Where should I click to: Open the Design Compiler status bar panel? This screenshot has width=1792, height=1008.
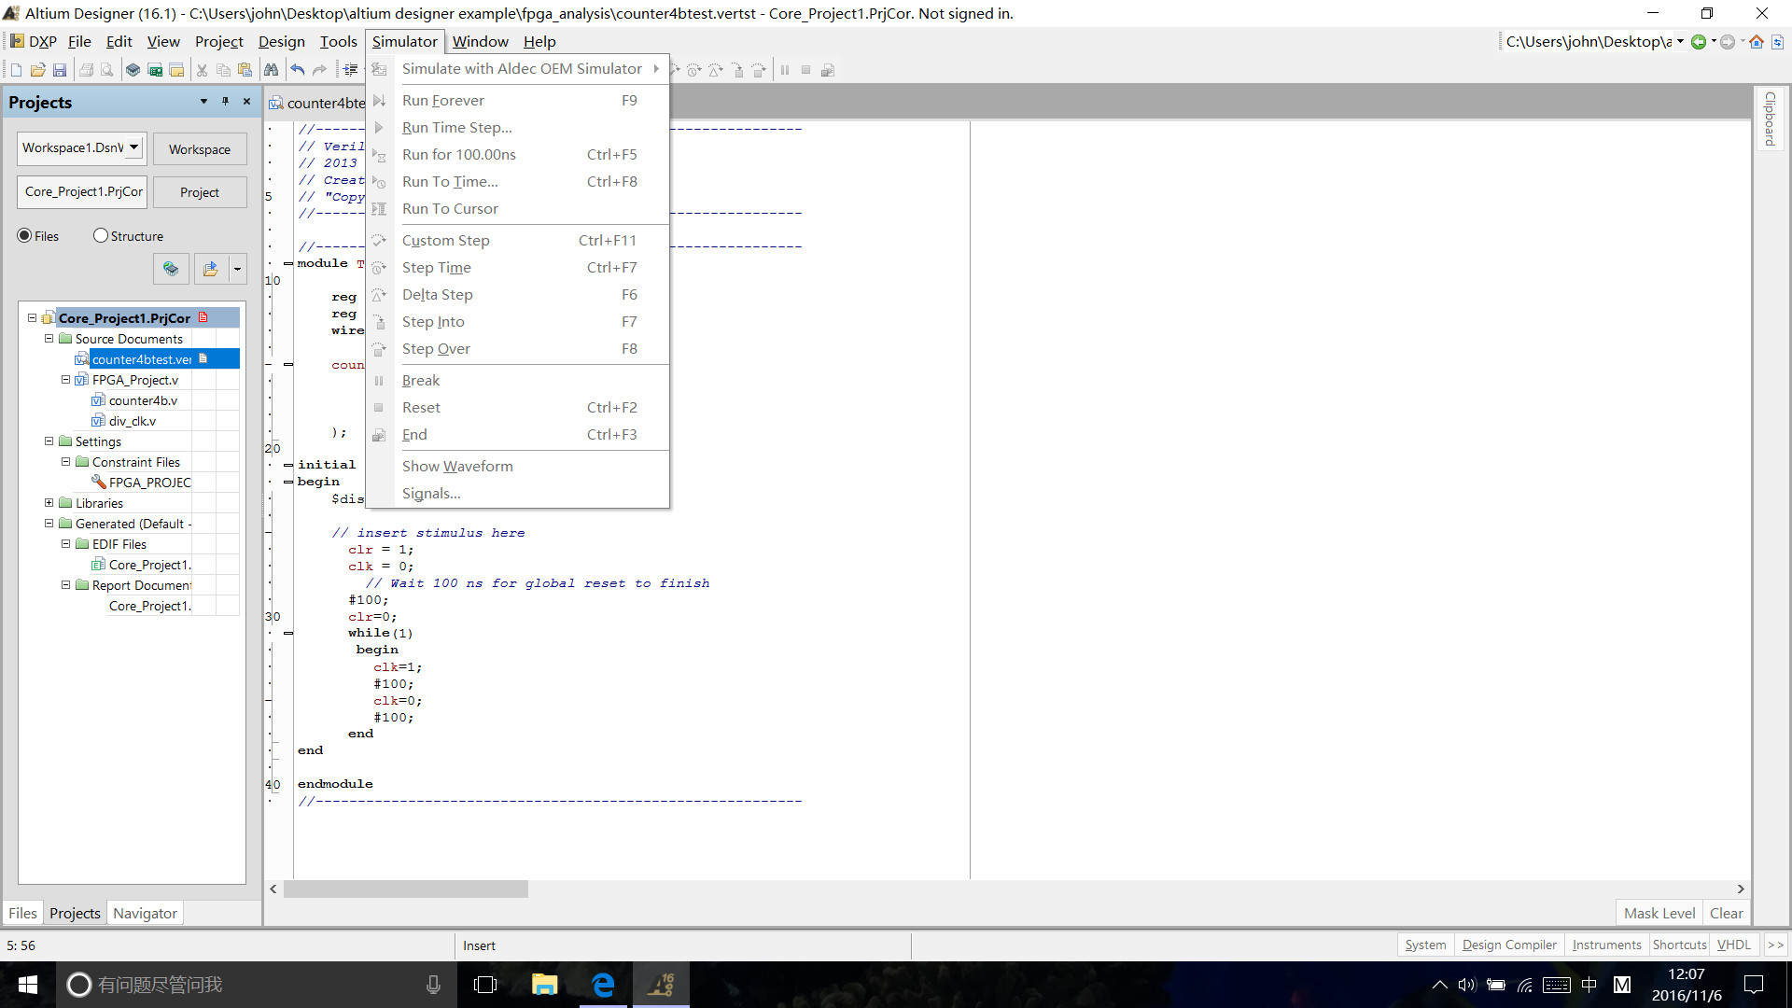tap(1508, 945)
